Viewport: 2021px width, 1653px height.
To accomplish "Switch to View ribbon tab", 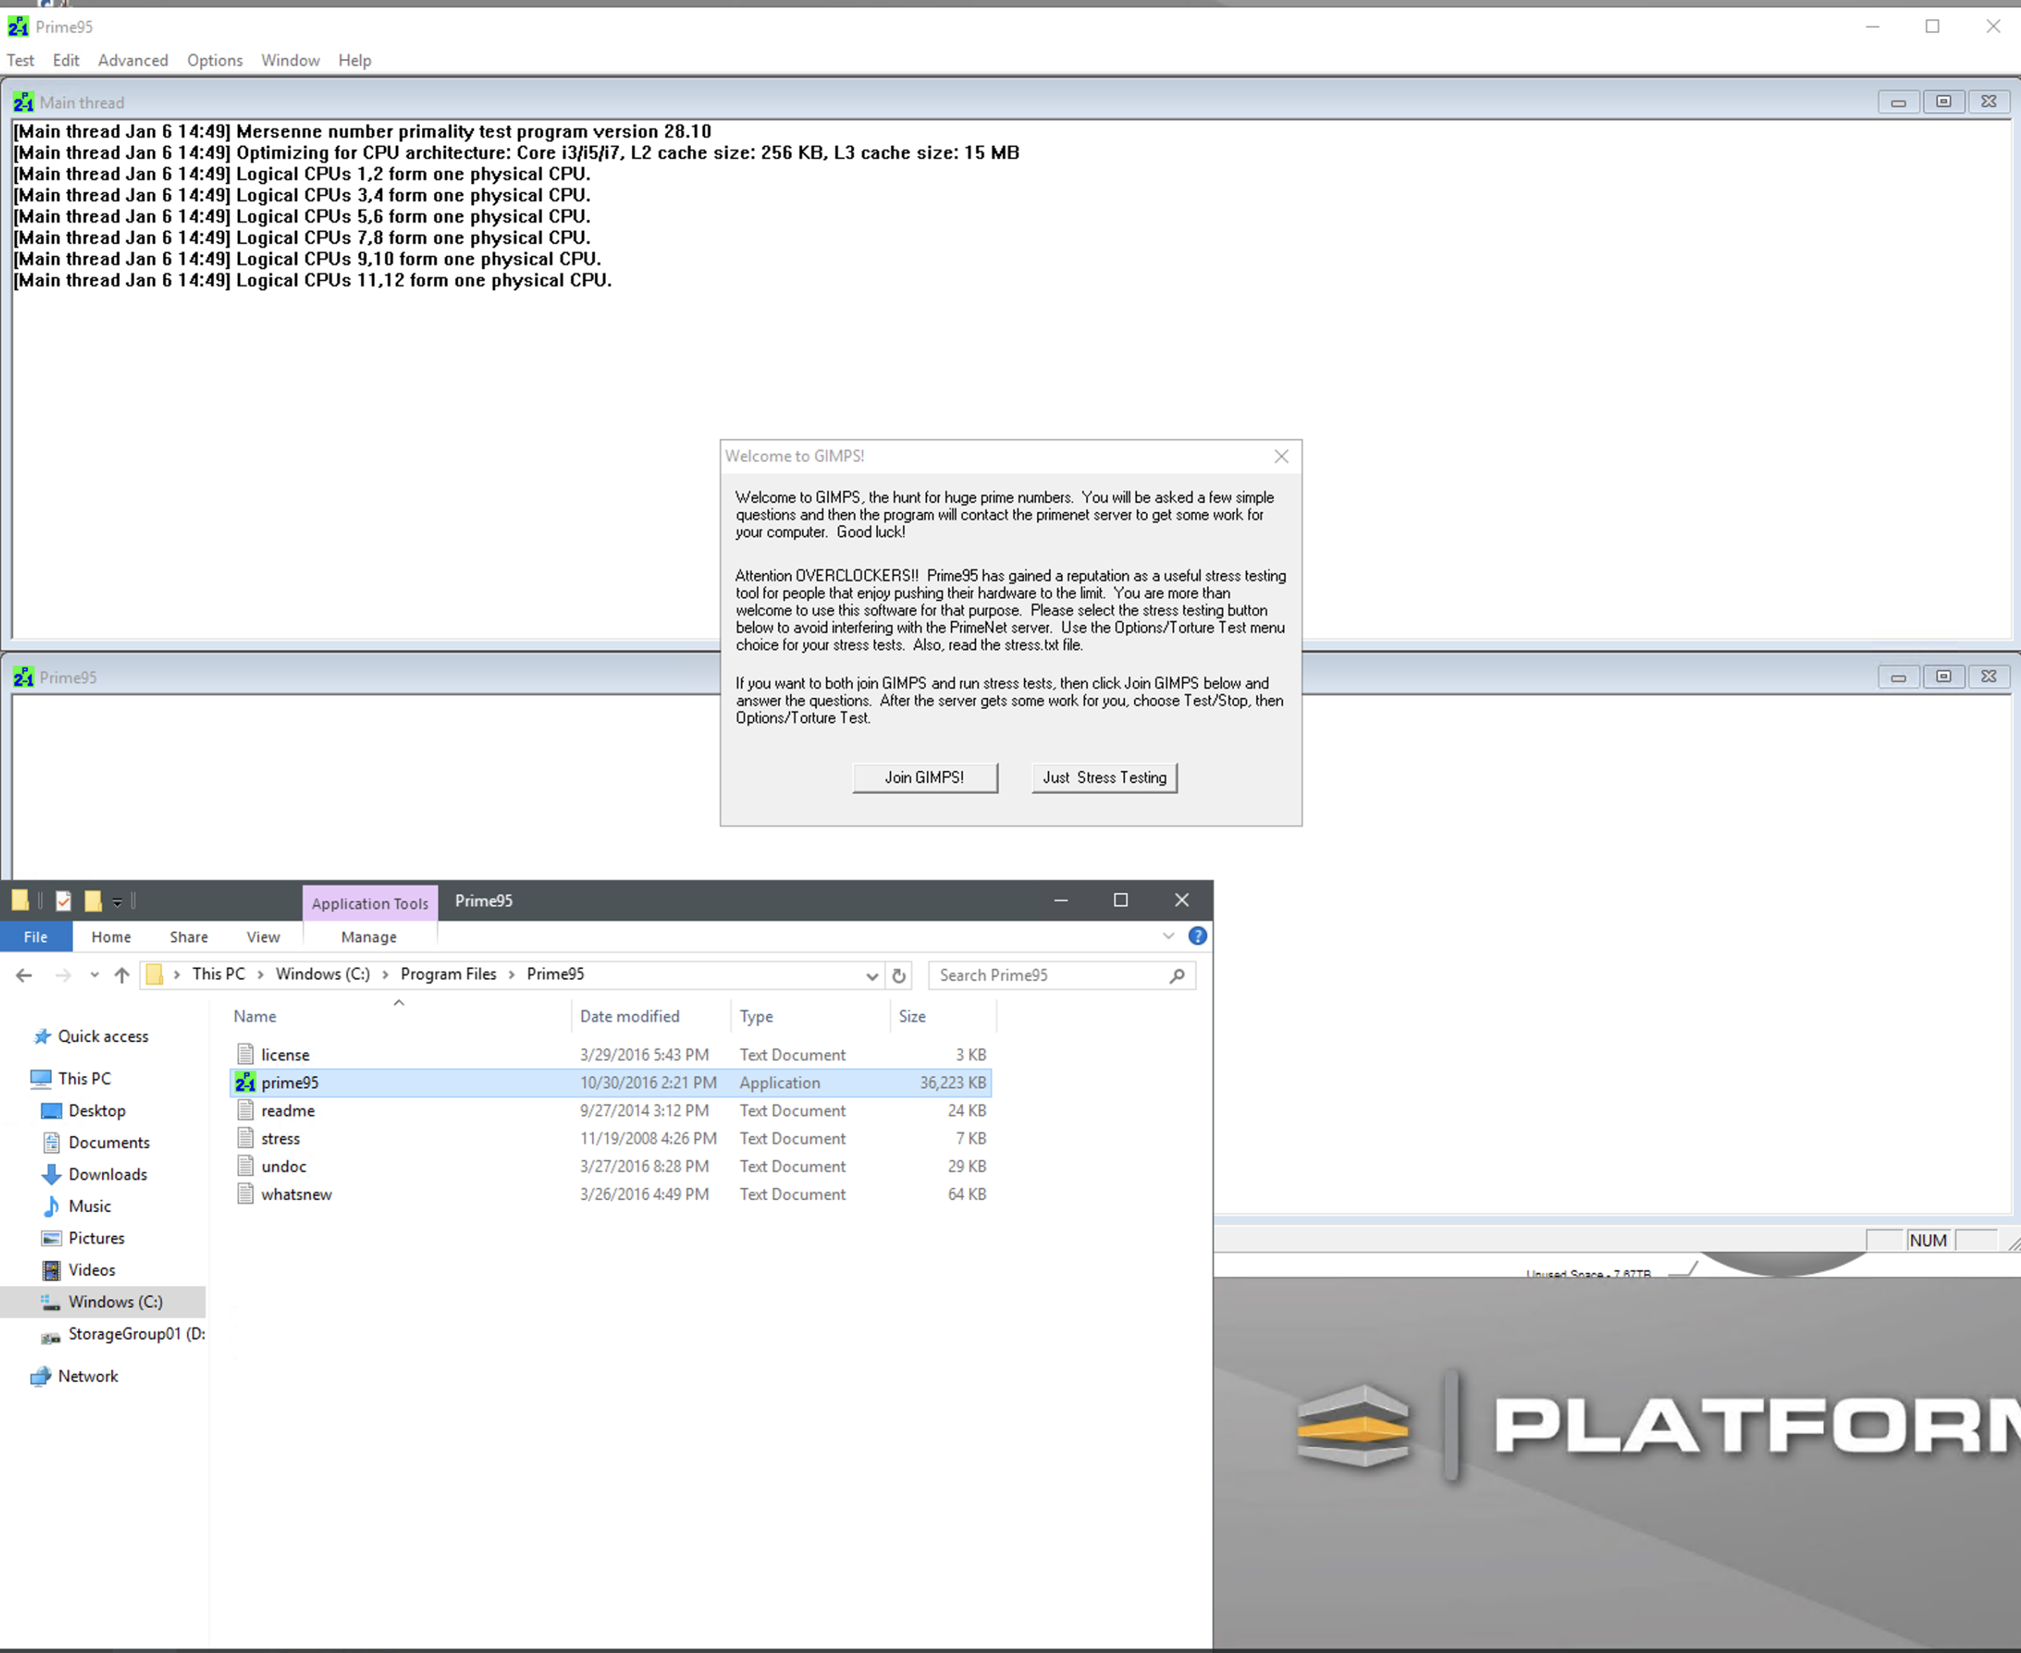I will (263, 937).
